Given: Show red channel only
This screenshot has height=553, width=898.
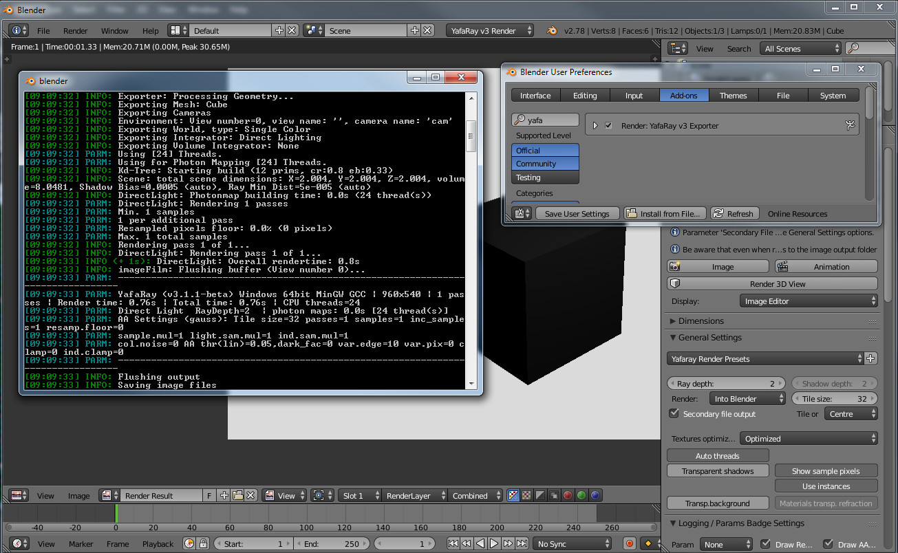Looking at the screenshot, I should click(x=568, y=495).
